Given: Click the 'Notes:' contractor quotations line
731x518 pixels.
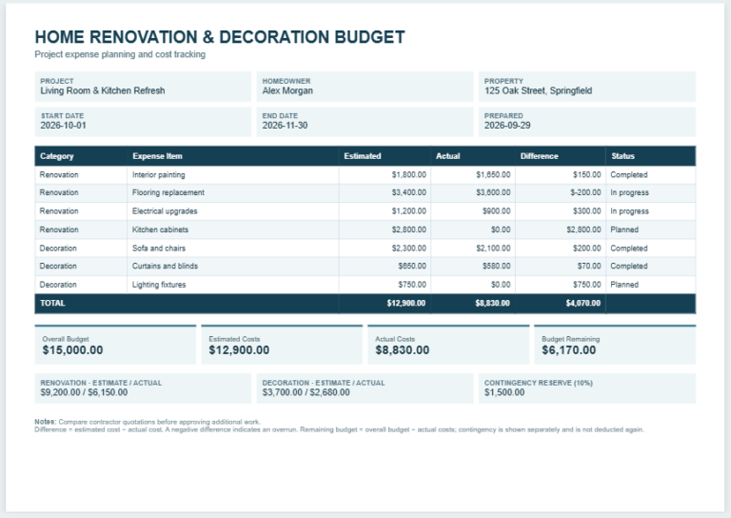Looking at the screenshot, I should (148, 422).
